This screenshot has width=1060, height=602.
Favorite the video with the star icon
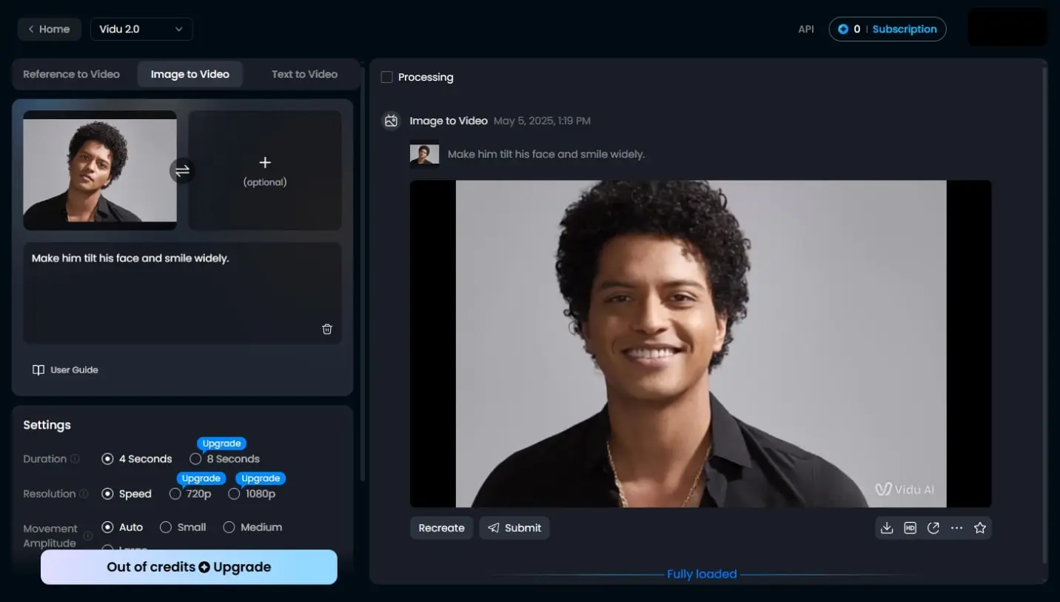[980, 528]
